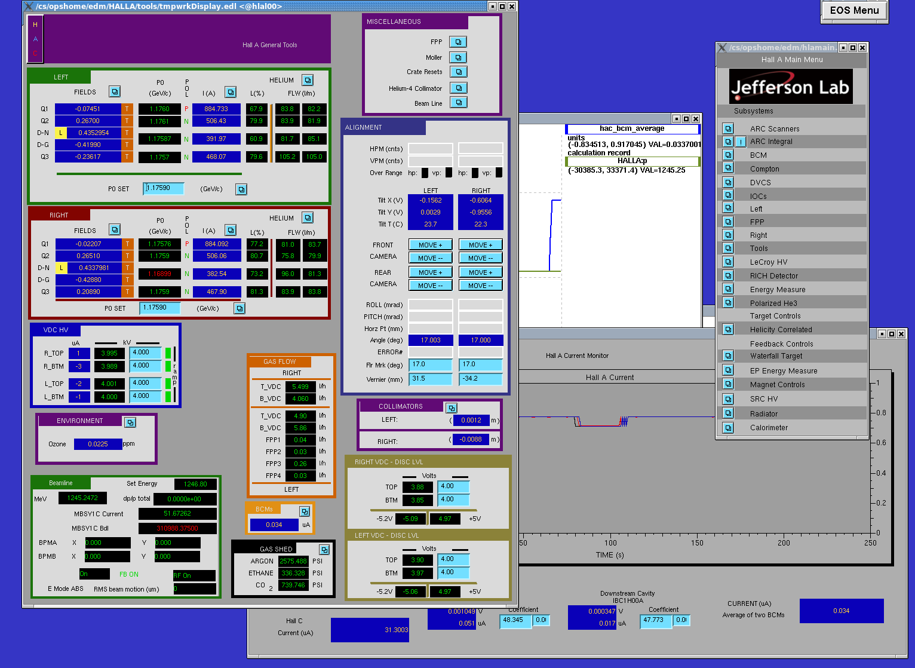Open the GAS SHED related display icon
Screen dimensions: 915x668
click(x=324, y=549)
